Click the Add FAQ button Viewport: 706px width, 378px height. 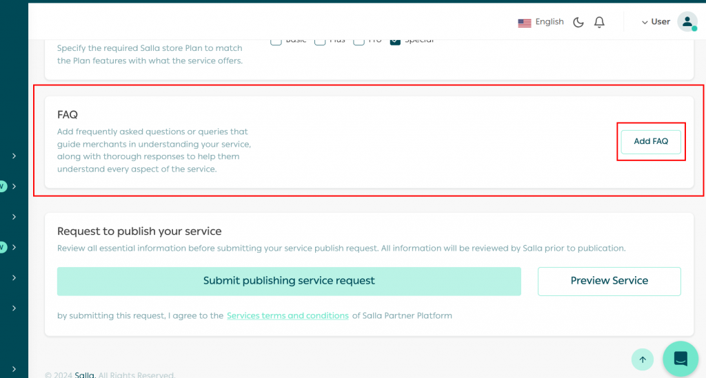[x=651, y=142]
